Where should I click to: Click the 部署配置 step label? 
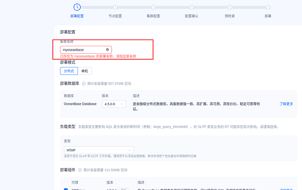[77, 16]
